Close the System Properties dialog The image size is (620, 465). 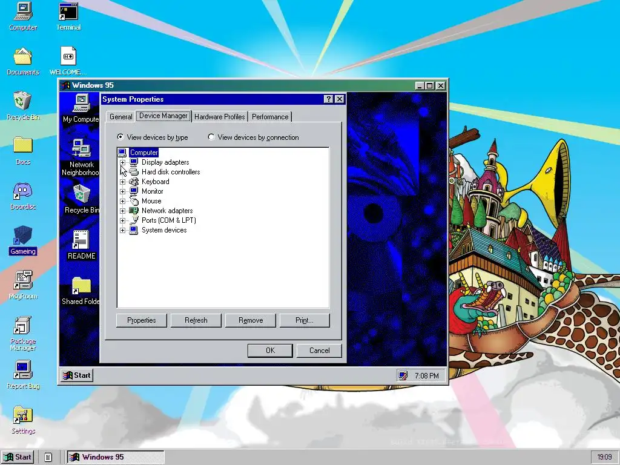click(x=339, y=99)
